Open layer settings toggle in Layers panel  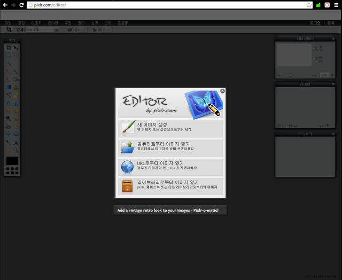point(281,126)
